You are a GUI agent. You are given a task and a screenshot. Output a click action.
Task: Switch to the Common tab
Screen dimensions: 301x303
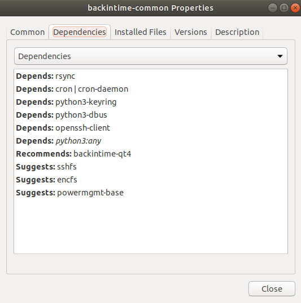coord(27,32)
